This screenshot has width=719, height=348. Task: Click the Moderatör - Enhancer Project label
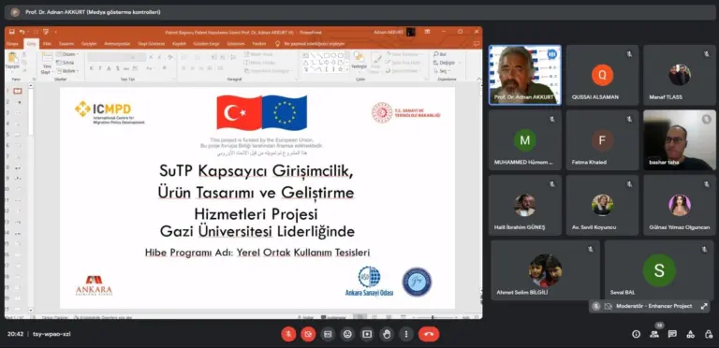[x=653, y=306]
